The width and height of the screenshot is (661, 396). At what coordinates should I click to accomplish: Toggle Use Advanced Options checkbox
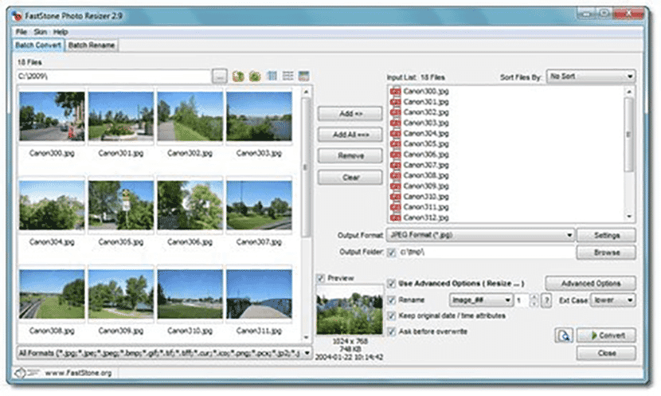(x=392, y=284)
